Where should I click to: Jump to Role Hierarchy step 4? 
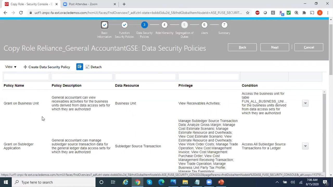point(164,25)
